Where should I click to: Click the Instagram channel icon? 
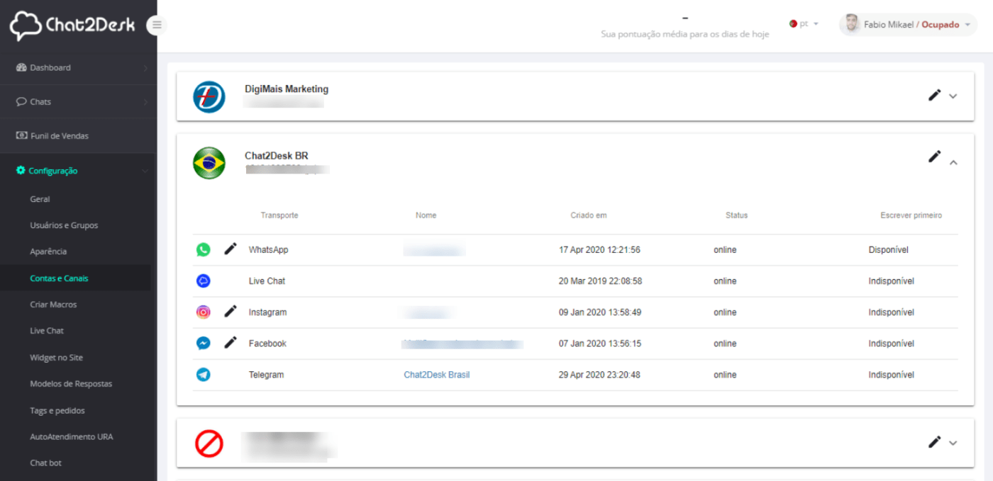(x=204, y=312)
